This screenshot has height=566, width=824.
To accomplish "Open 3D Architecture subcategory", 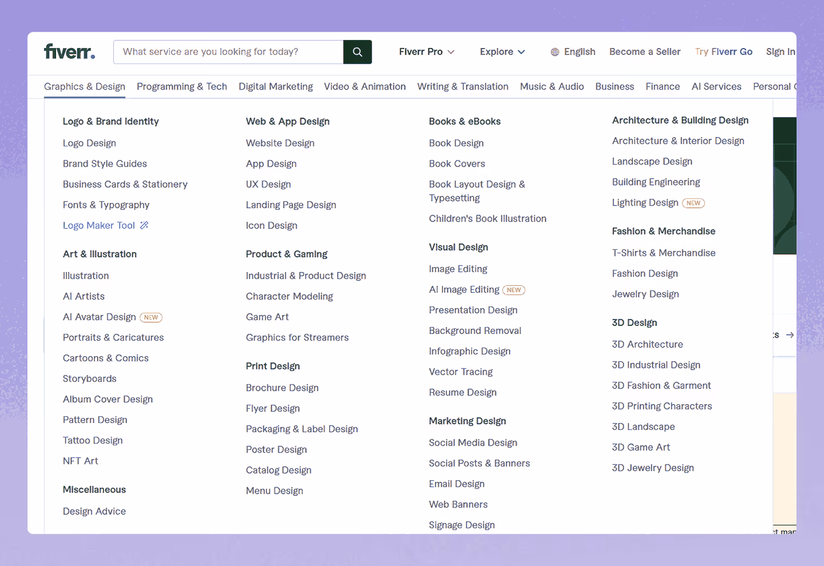I will pos(648,344).
